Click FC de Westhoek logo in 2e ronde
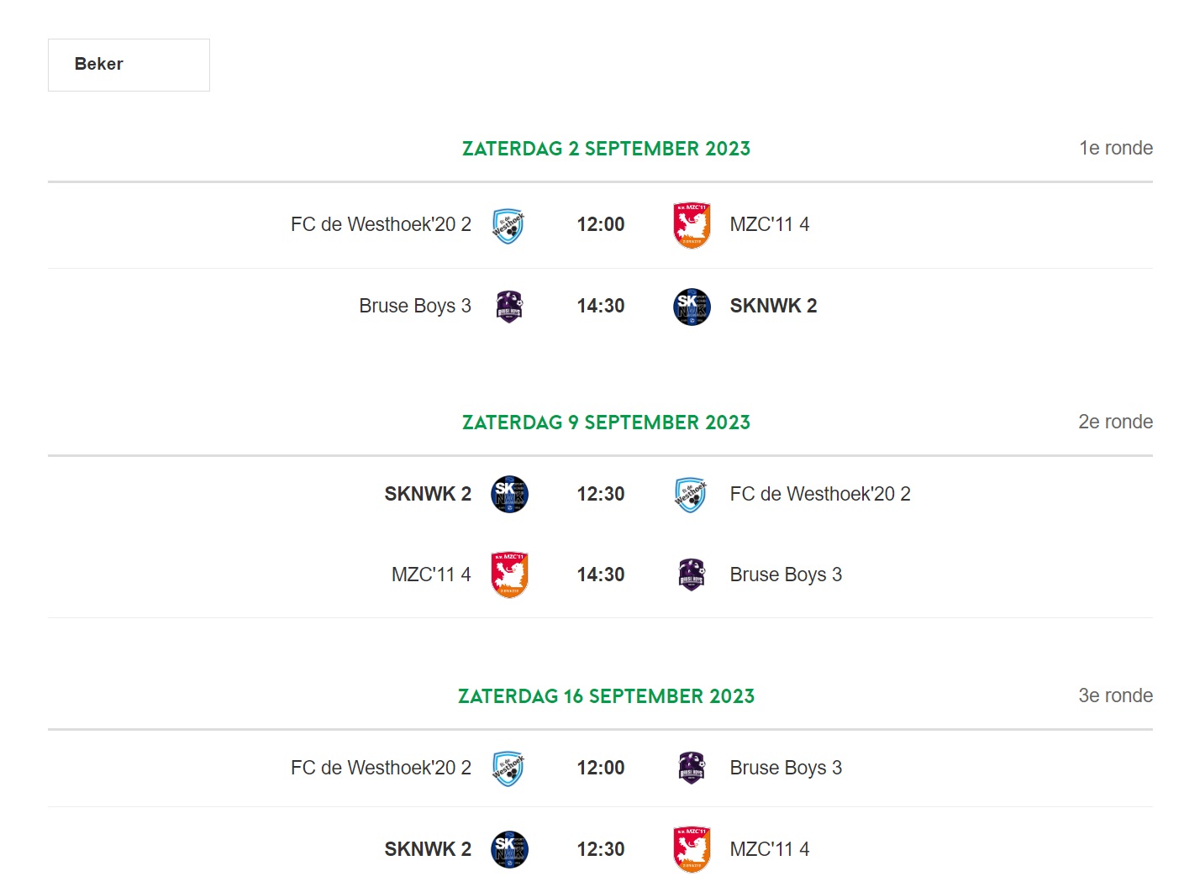This screenshot has width=1200, height=892. coord(691,496)
